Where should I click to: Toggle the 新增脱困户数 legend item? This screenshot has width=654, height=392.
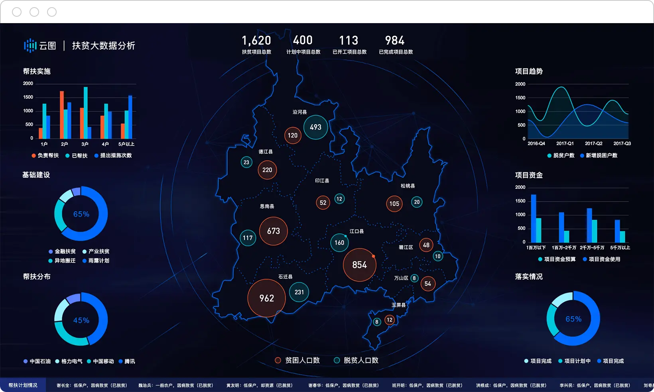pos(599,155)
